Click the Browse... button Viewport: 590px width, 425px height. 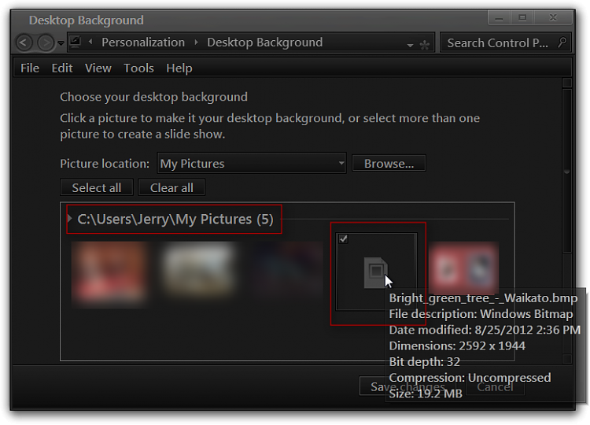tap(389, 164)
